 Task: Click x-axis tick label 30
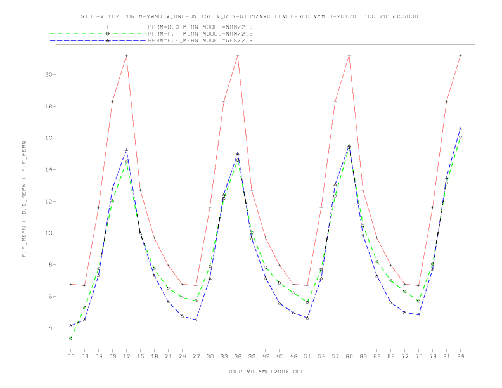210,356
